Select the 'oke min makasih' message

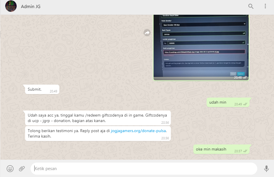point(222,149)
